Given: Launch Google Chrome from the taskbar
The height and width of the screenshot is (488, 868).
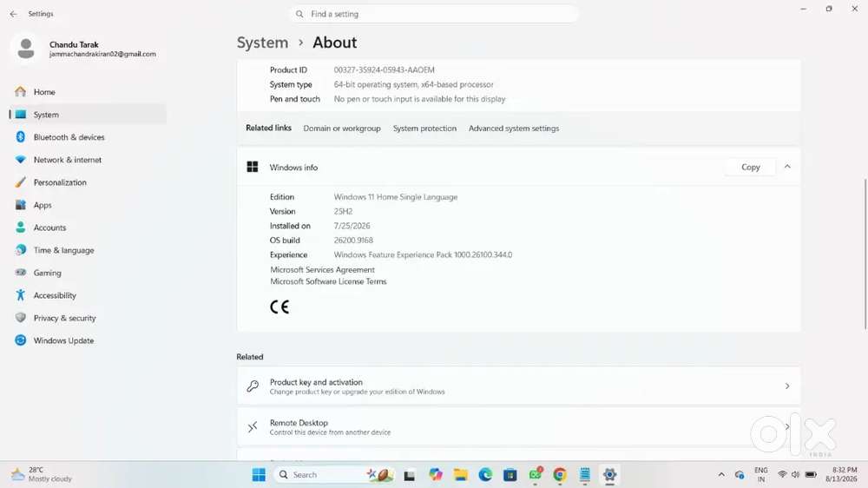Looking at the screenshot, I should click(x=560, y=475).
